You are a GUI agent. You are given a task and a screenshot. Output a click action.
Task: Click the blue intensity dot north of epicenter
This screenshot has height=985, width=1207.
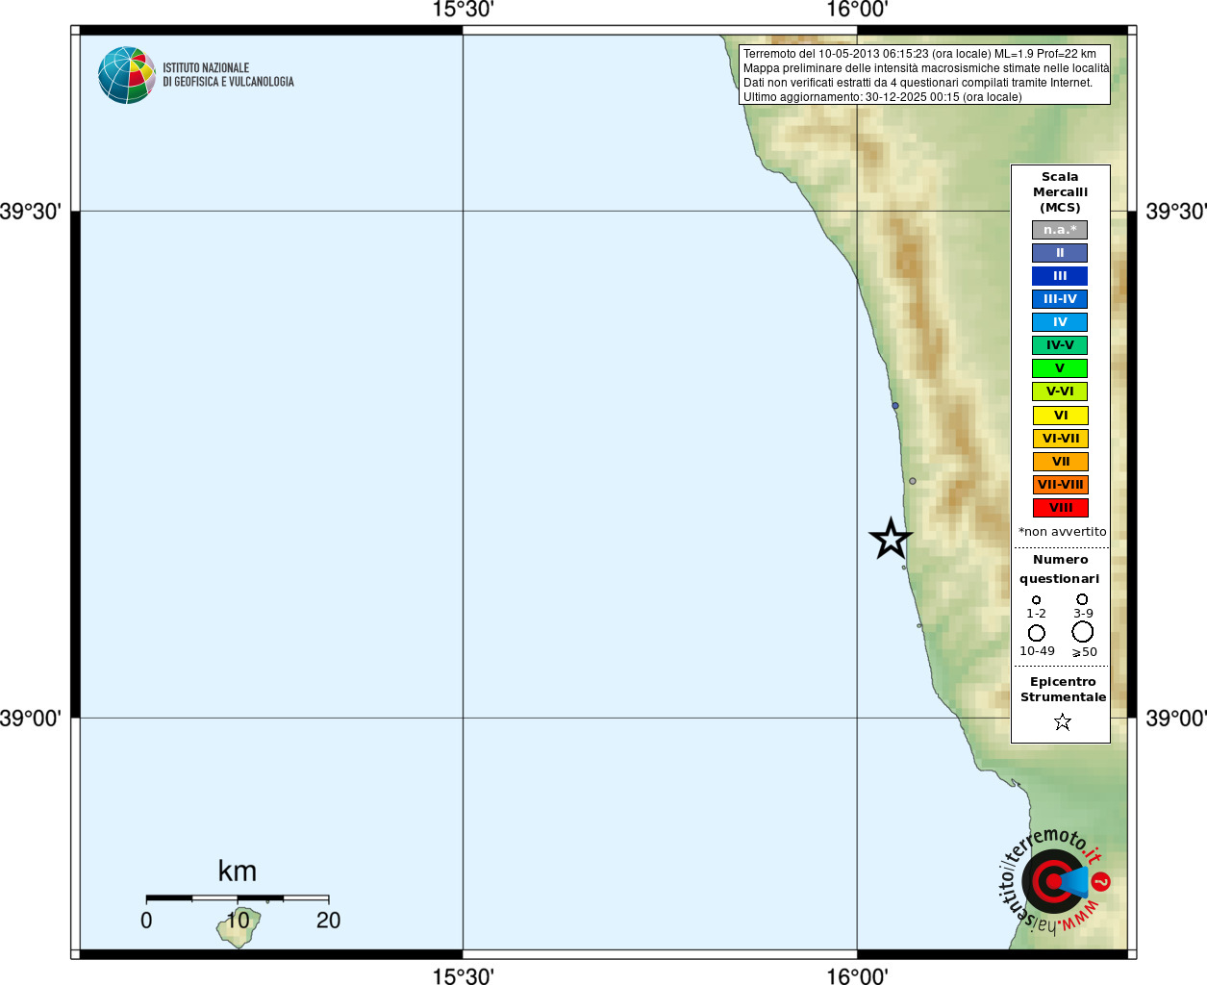pos(895,406)
